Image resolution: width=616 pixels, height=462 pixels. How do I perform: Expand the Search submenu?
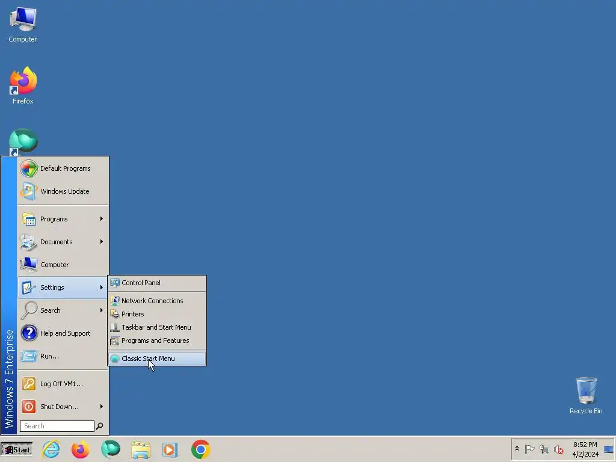pos(63,310)
